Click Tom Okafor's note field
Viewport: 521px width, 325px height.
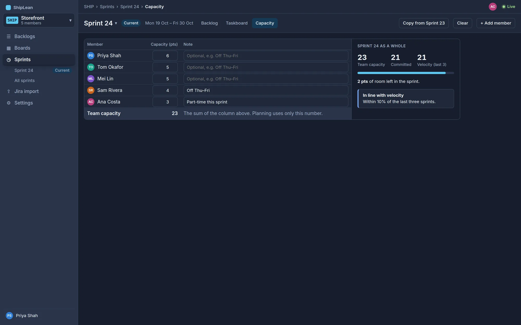pyautogui.click(x=266, y=67)
